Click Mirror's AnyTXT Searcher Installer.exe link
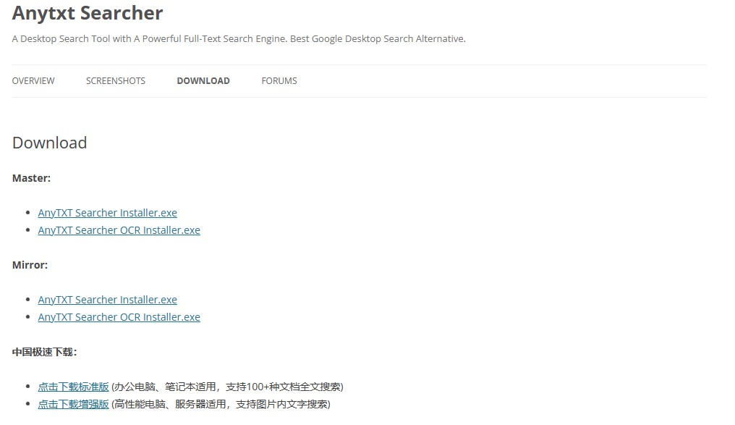The height and width of the screenshot is (425, 735). pyautogui.click(x=107, y=300)
